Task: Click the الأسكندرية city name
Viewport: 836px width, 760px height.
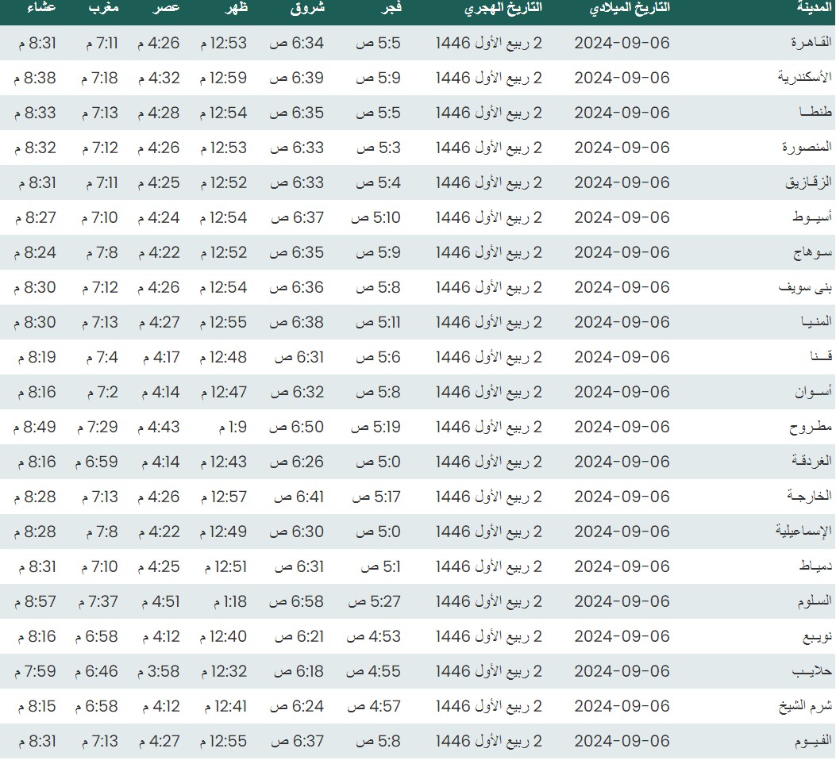Action: [800, 78]
